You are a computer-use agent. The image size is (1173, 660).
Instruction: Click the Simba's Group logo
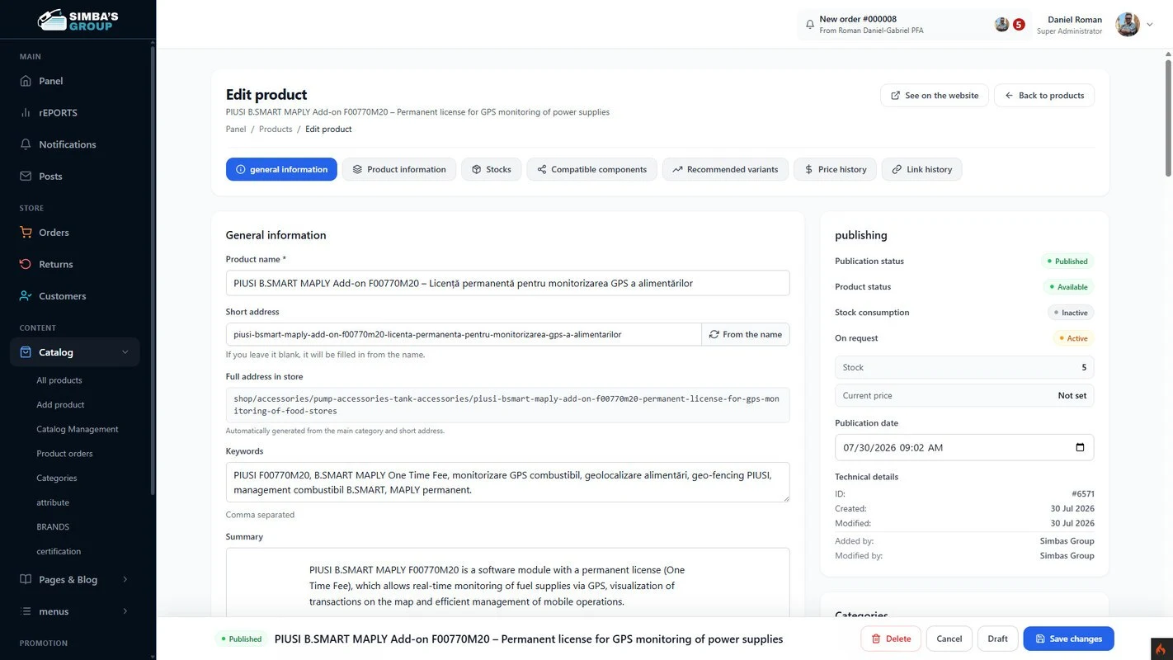(x=78, y=19)
